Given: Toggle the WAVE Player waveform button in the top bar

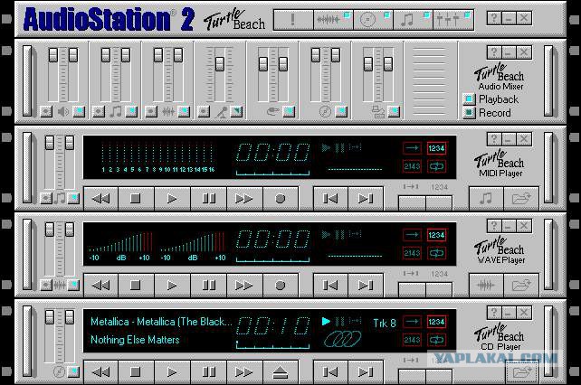Looking at the screenshot, I should point(333,20).
